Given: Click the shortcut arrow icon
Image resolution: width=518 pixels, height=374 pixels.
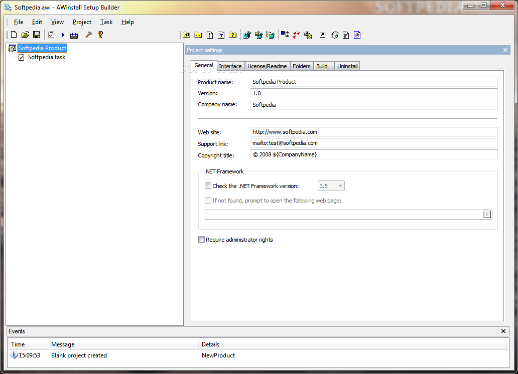Looking at the screenshot, I should point(322,35).
